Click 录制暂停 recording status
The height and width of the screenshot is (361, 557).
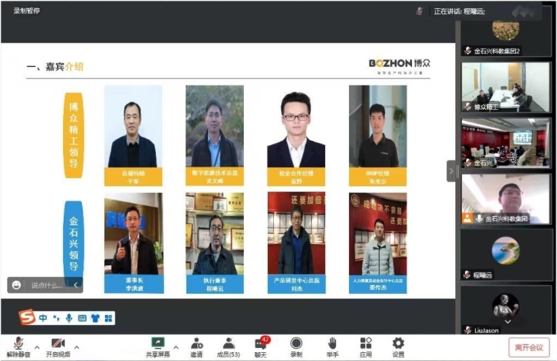pos(26,11)
